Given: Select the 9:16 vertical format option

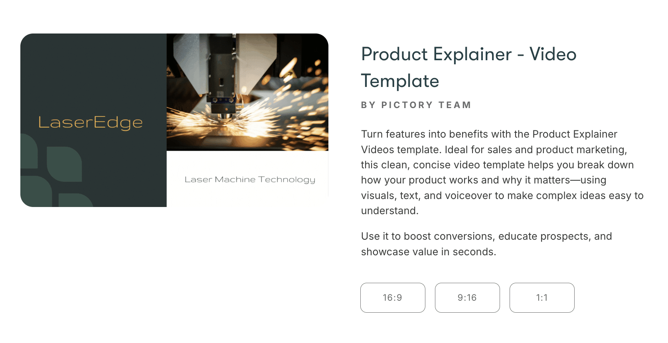Looking at the screenshot, I should pyautogui.click(x=467, y=298).
